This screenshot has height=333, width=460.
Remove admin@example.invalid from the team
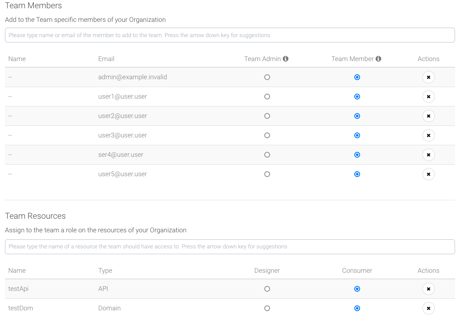(428, 77)
